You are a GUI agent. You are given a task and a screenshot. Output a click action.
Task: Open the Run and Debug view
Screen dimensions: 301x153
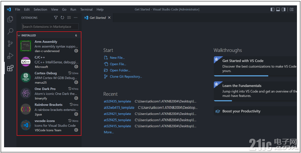click(10, 56)
